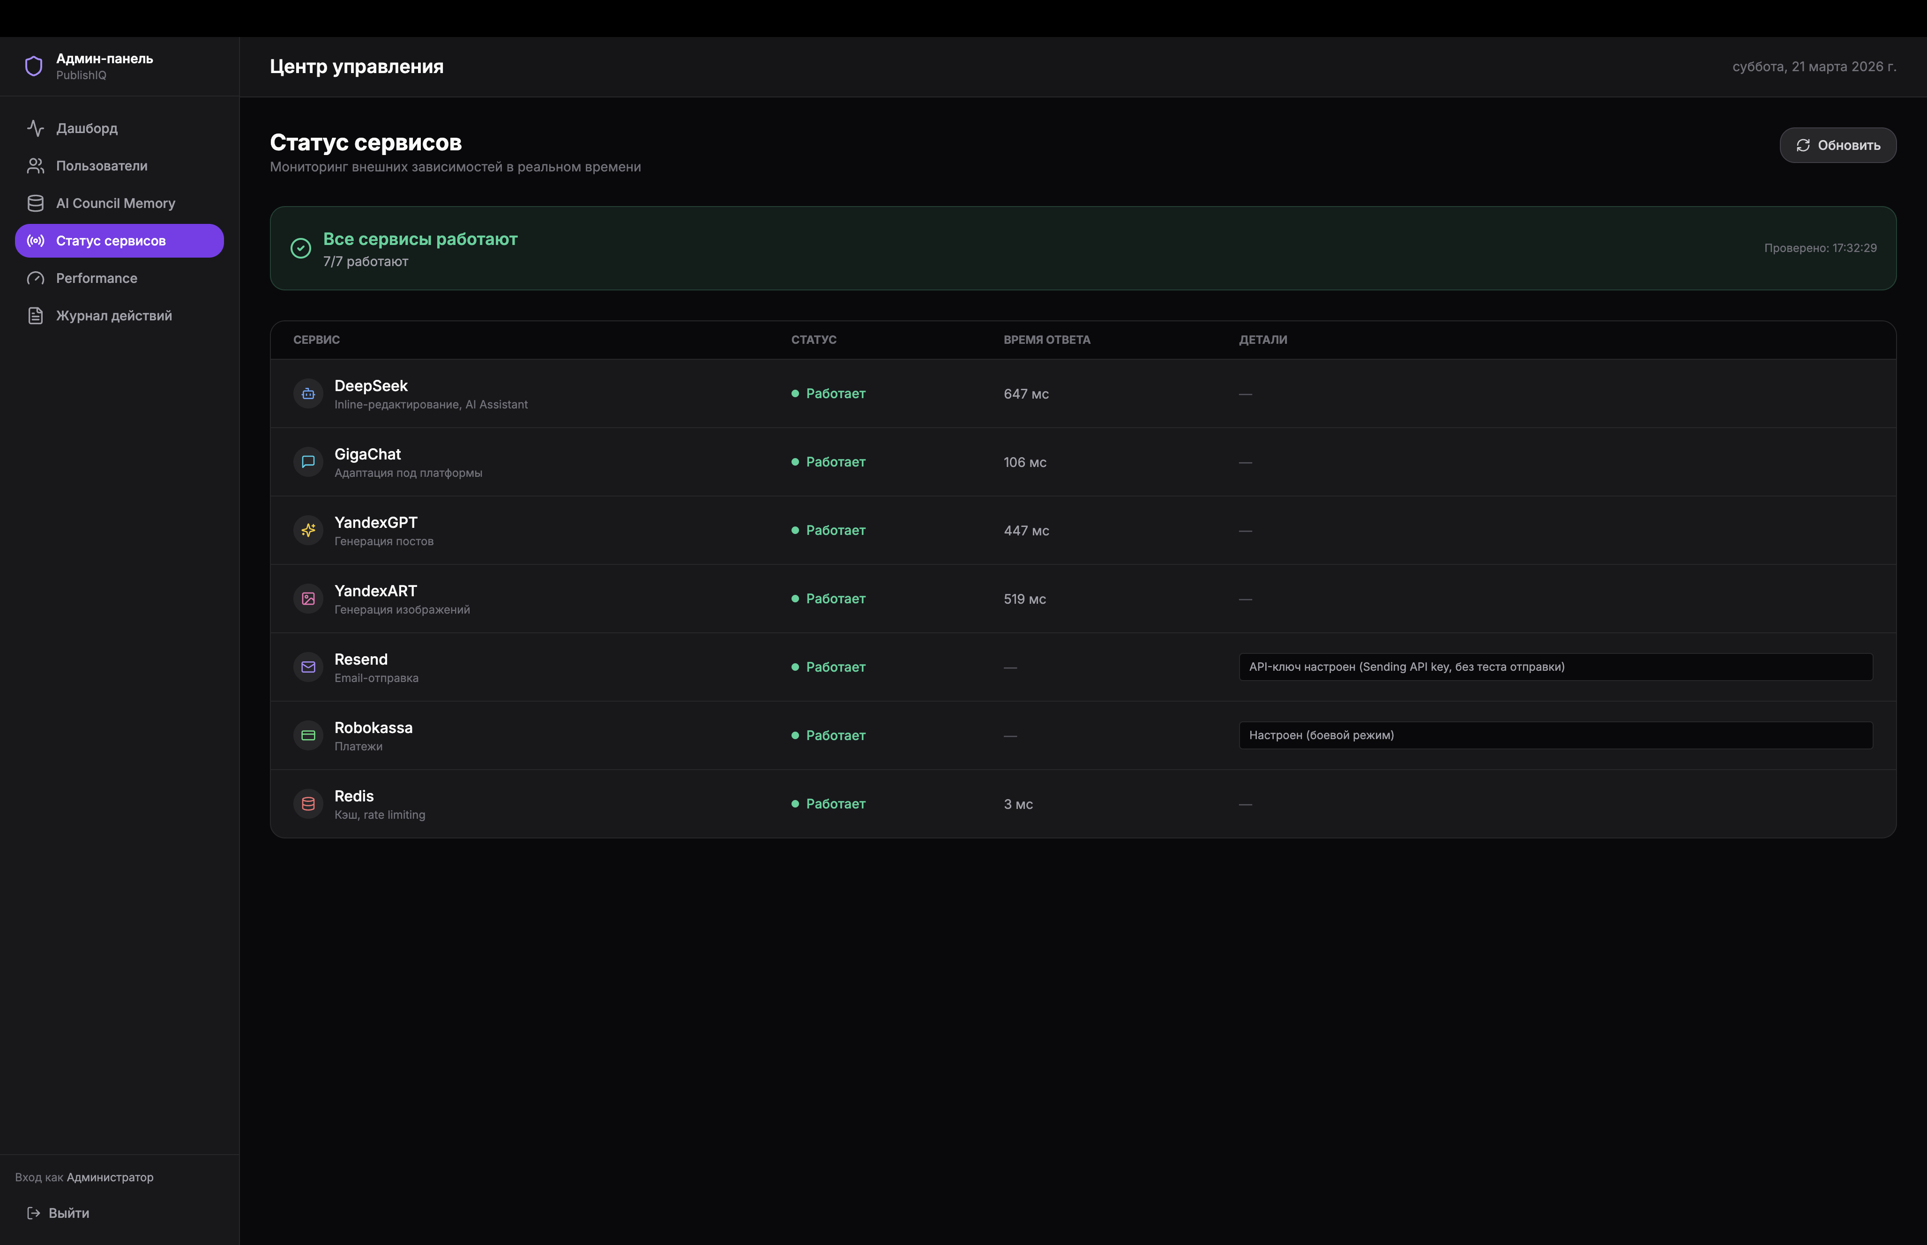Click the GigaChat chat bubble icon
Screen dimensions: 1927x1245
[308, 462]
